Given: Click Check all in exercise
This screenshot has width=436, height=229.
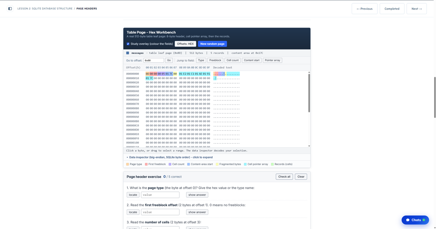Looking at the screenshot, I should [284, 177].
